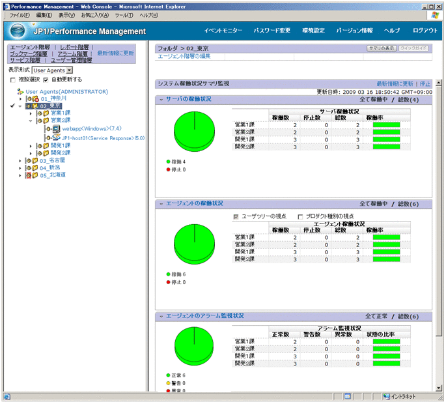Click the サマリの表示 button
Viewport: 446px width, 404px height.
pos(382,48)
